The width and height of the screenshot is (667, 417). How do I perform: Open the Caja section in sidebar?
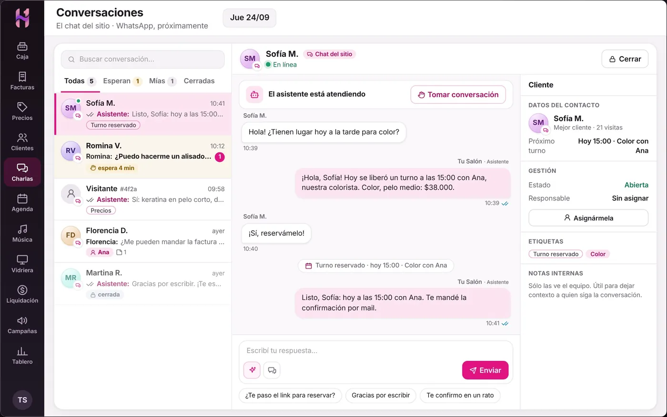click(22, 51)
